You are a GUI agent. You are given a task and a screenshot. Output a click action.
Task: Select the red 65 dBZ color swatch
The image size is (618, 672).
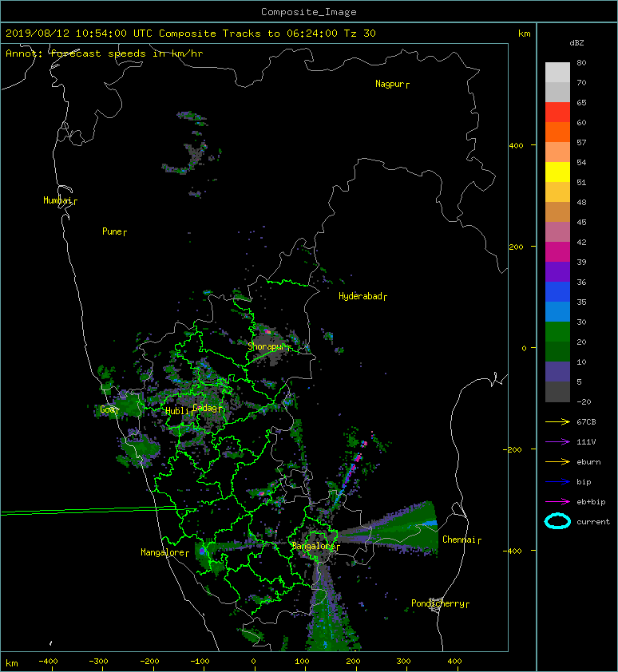point(557,112)
